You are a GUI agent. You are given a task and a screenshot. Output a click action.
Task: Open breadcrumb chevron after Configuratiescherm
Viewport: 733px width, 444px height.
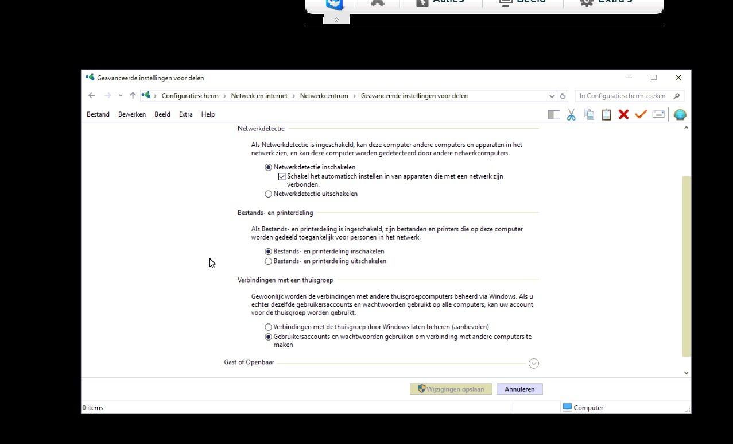coord(225,96)
